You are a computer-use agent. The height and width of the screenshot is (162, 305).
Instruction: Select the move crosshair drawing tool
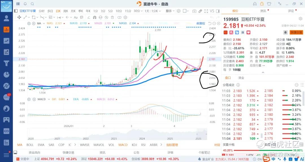click(x=19, y=17)
